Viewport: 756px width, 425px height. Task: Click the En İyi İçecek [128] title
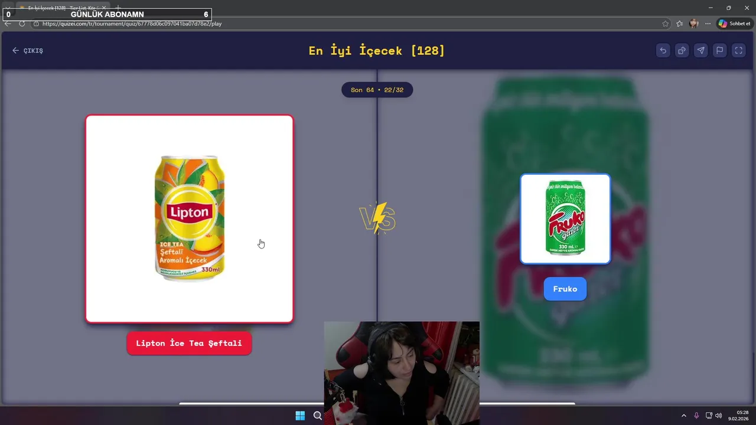[377, 51]
